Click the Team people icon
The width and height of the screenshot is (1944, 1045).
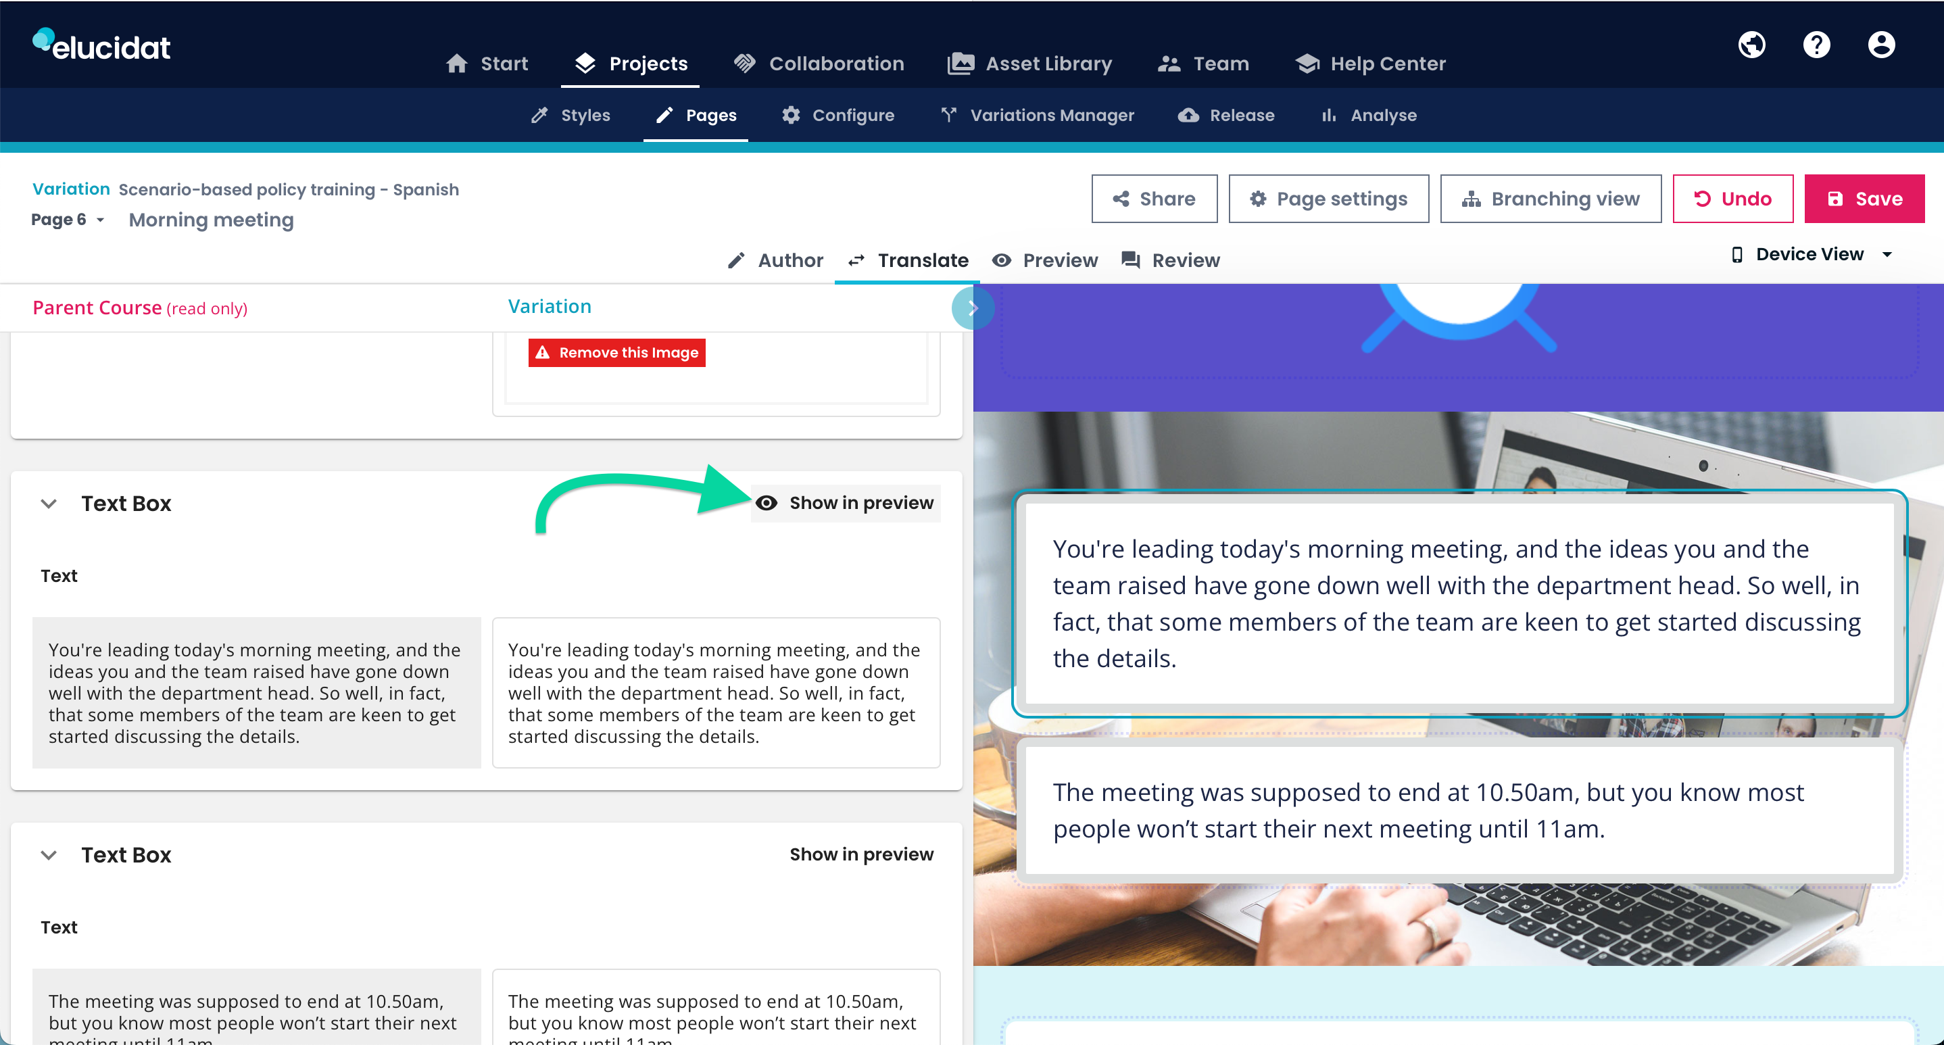click(x=1169, y=64)
